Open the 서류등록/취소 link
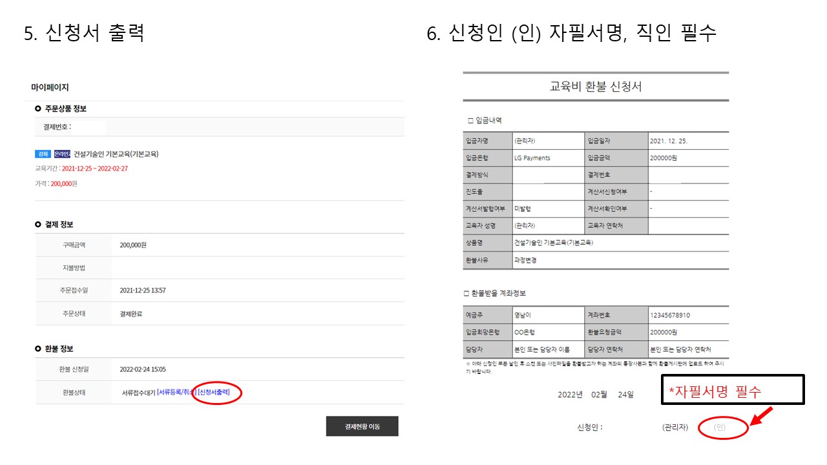 click(x=176, y=392)
